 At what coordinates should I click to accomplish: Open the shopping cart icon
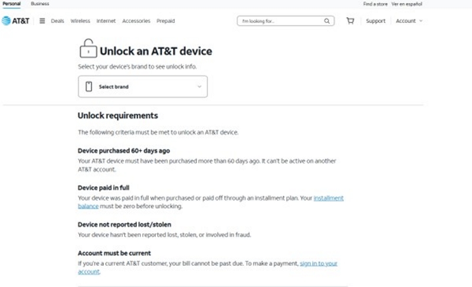[x=350, y=21]
